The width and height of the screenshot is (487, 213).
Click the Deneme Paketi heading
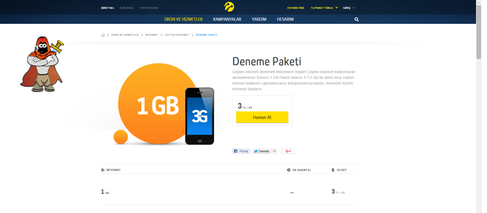(267, 62)
